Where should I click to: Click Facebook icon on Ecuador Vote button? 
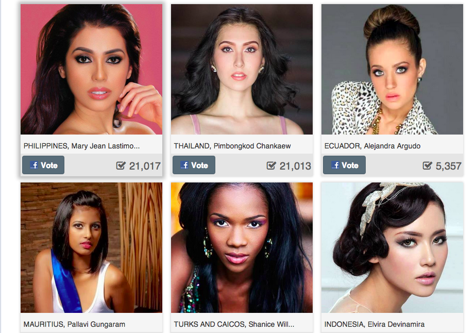[335, 165]
